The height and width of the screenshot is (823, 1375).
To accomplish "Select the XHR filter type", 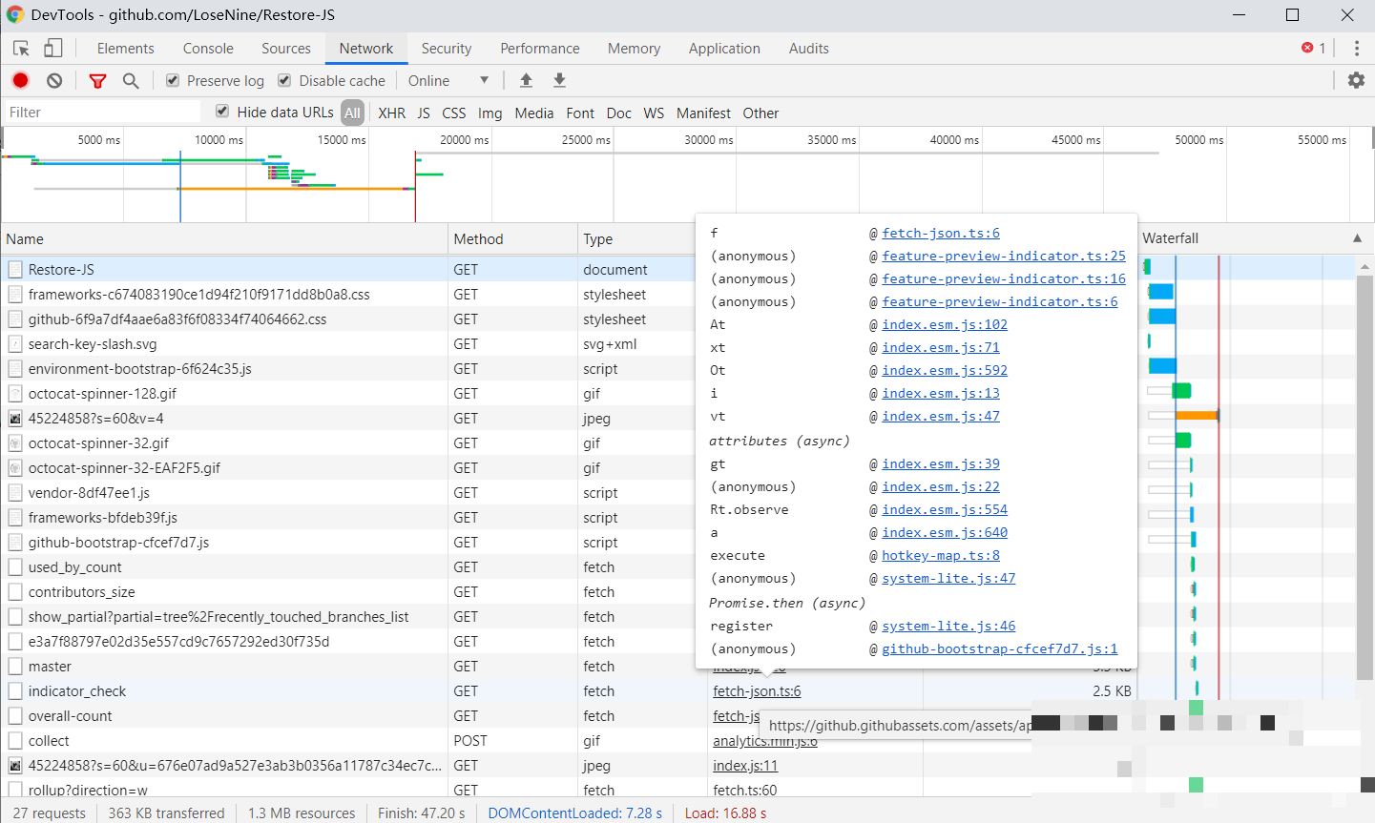I will pyautogui.click(x=391, y=113).
